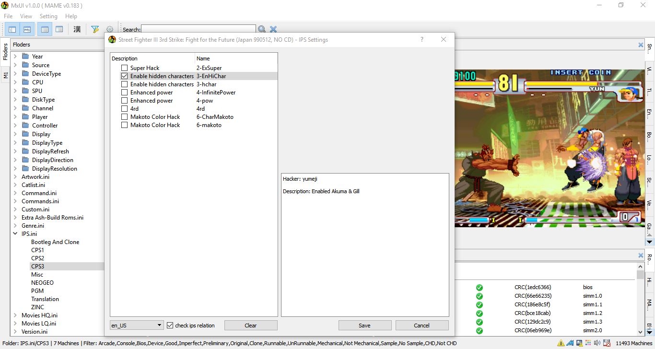Click the Cancel button
Screen dimensions: 655x349
(422, 326)
